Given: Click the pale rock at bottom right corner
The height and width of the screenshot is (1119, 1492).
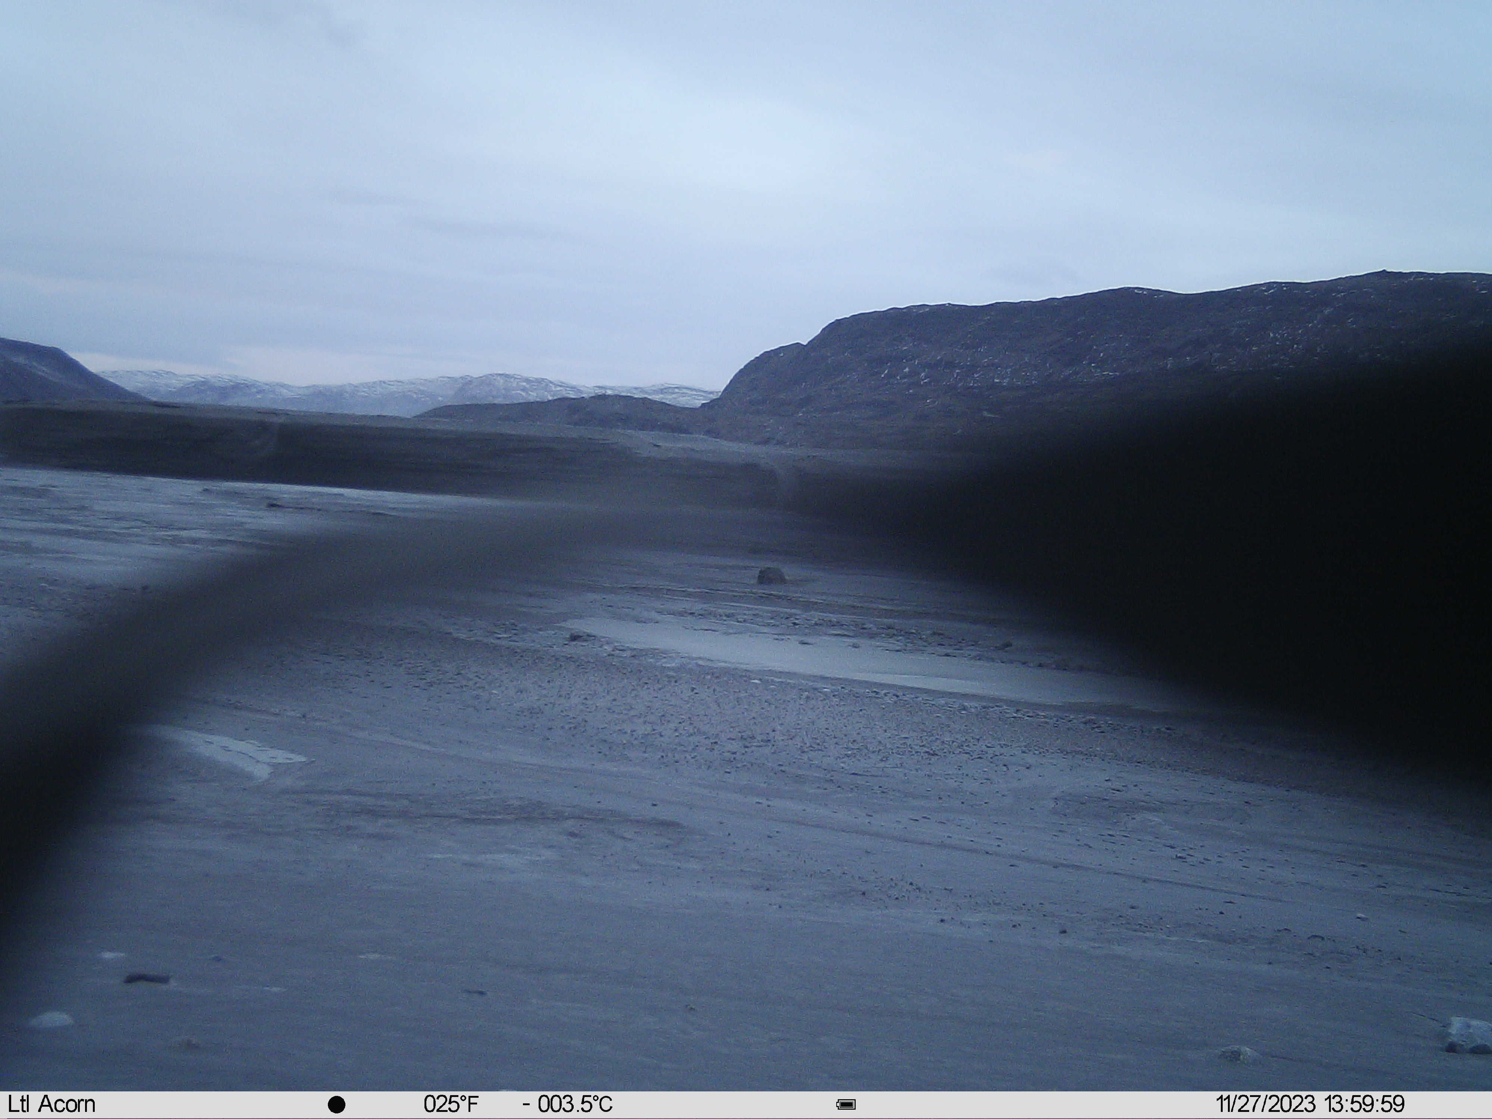Looking at the screenshot, I should point(1469,1035).
